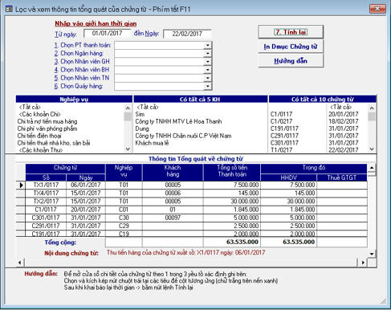Click the '7. Tính lại' button

291,32
